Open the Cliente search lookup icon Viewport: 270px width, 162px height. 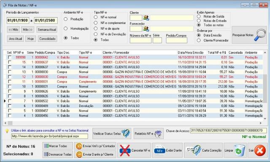coord(146,18)
